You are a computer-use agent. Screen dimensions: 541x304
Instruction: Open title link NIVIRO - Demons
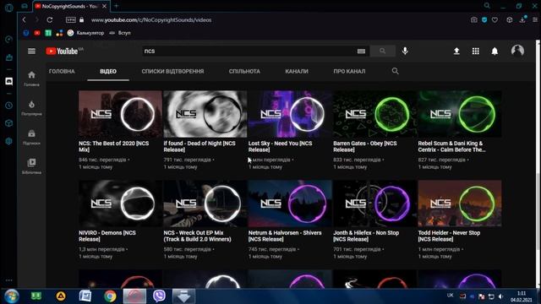pos(107,236)
